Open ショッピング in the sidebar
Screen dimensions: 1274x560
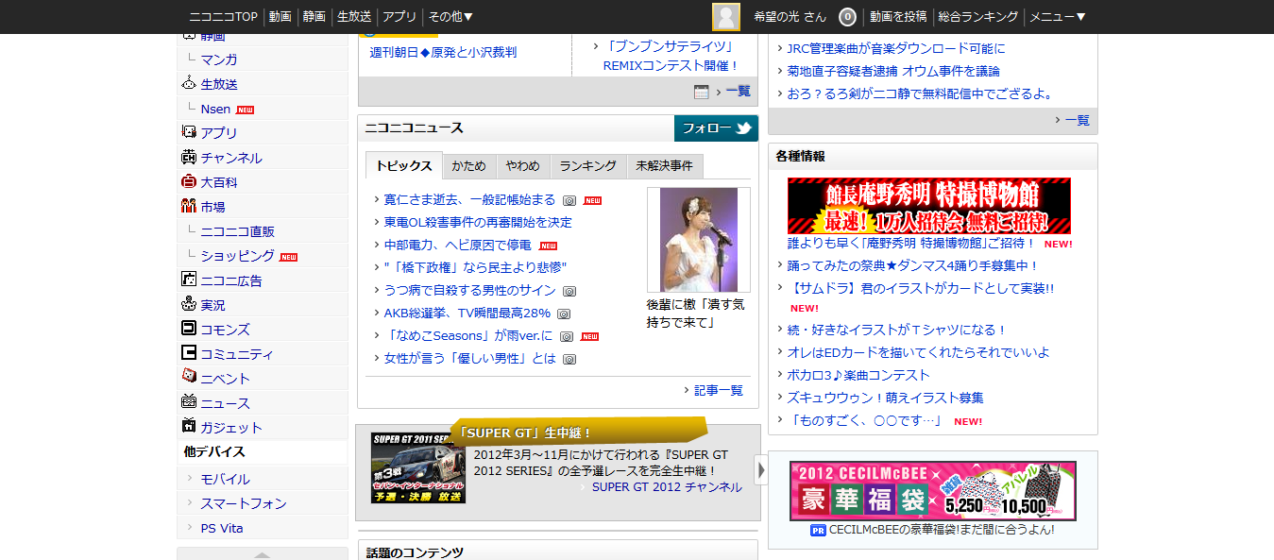tap(238, 255)
